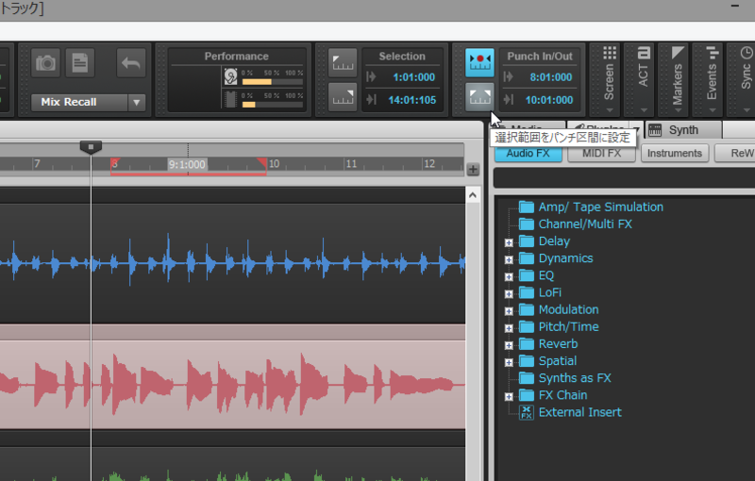
Task: Expand the FX Chain folder
Action: (x=509, y=396)
